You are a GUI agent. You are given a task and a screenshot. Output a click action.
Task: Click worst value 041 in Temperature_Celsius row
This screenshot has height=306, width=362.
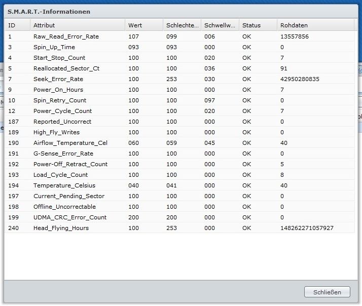pos(171,185)
